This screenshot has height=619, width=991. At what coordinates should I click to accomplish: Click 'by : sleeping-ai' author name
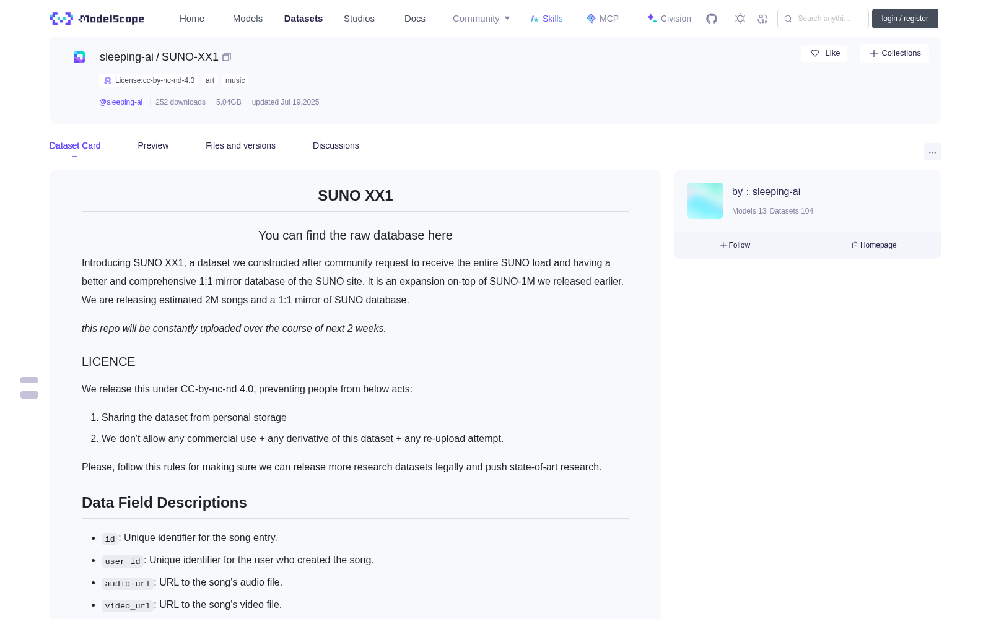pyautogui.click(x=766, y=192)
